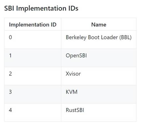Click implementation ID 4 cell

pos(33,112)
